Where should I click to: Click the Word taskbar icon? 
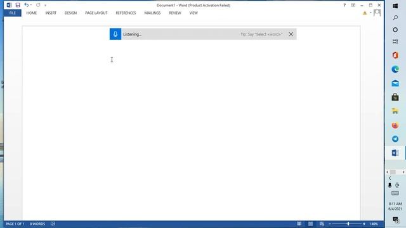point(395,153)
